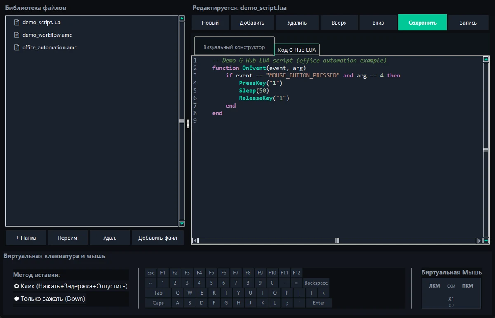Click Q key on virtual keyboard
495x318 pixels.
pyautogui.click(x=177, y=293)
